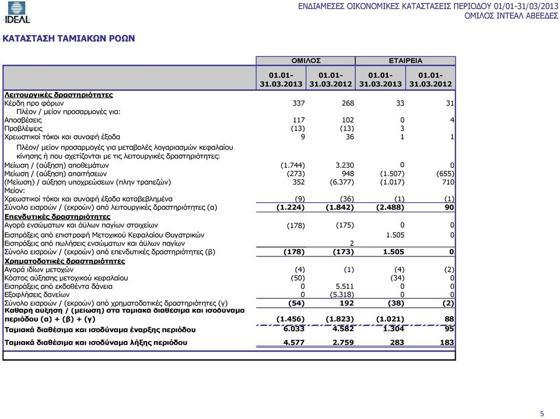Click the financing total 192
Image resolution: width=560 pixels, height=419 pixels.
pos(346,304)
